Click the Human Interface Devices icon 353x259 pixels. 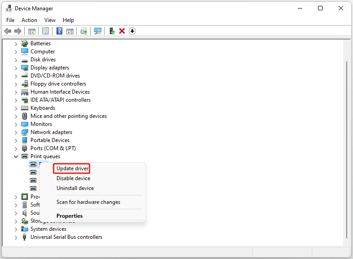[x=25, y=92]
